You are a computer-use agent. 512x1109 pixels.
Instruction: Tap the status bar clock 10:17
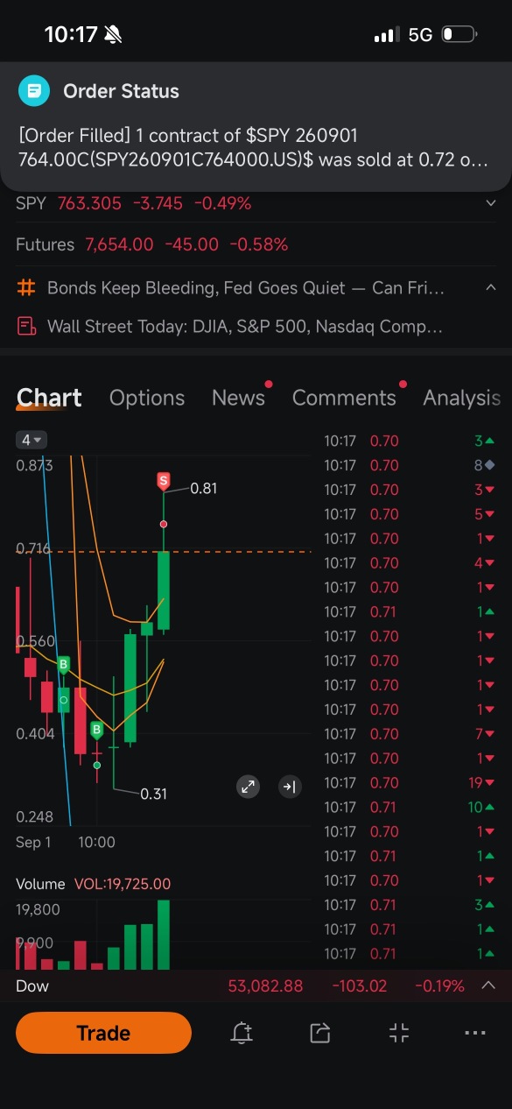coord(71,35)
